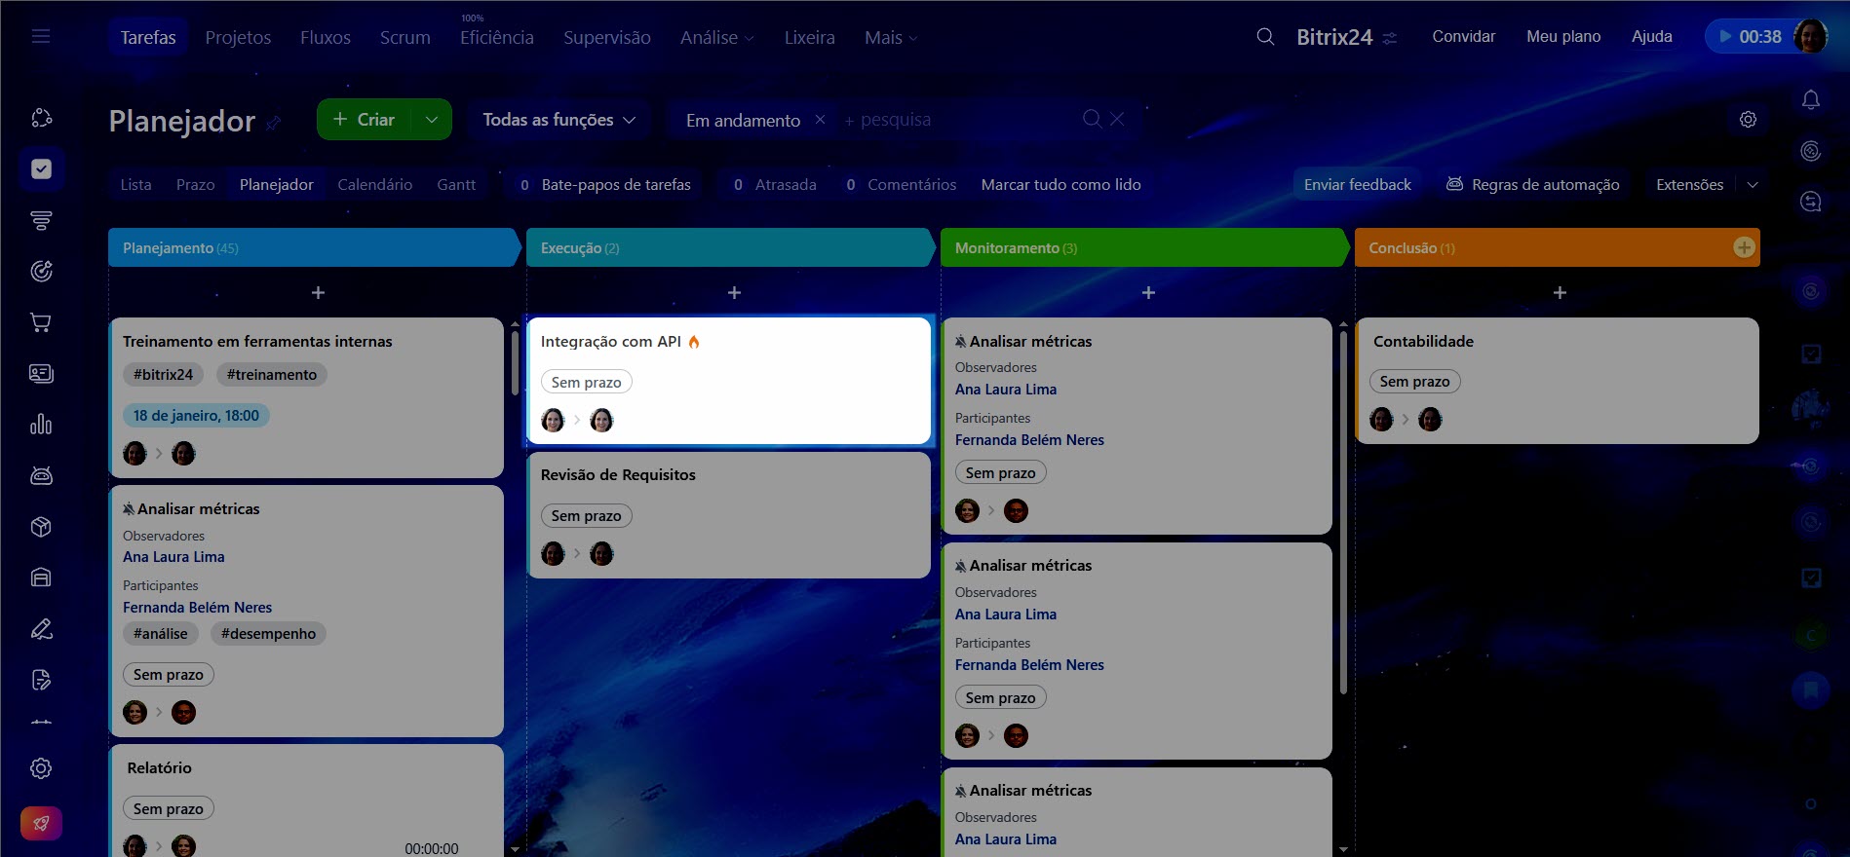Viewport: 1850px width, 857px height.
Task: Open the Planejador settings gear icon
Action: tap(1748, 119)
